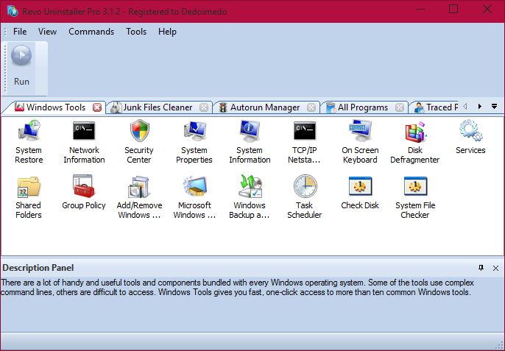Image resolution: width=505 pixels, height=351 pixels.
Task: Open the Tools menu
Action: [136, 32]
